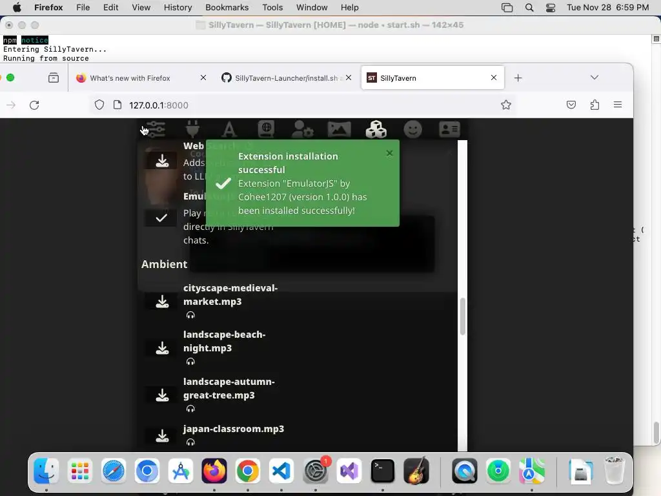Open Extensions cubes icon
The image size is (661, 496).
click(x=376, y=129)
